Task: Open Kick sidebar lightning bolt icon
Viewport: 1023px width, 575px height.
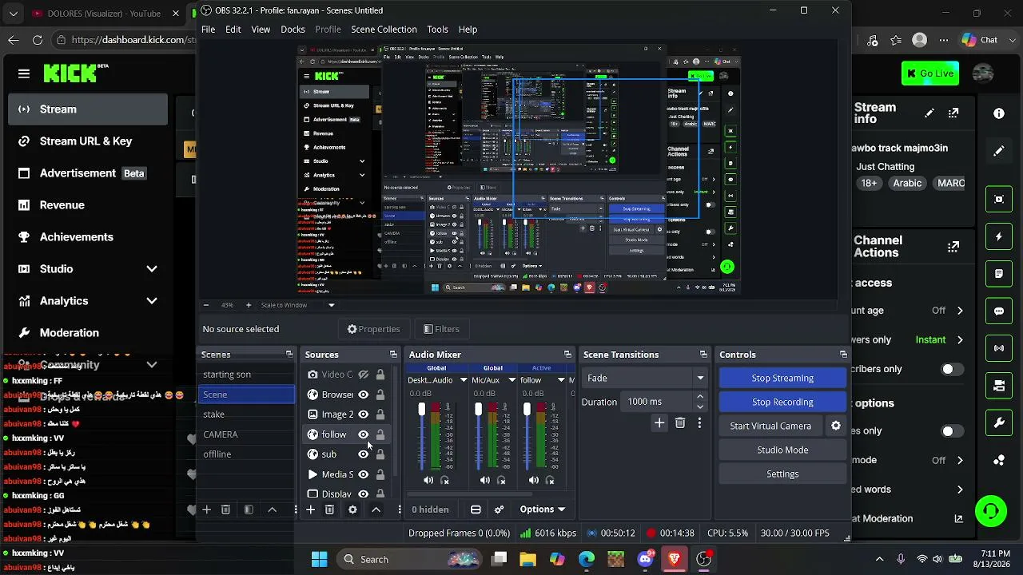Action: (999, 236)
